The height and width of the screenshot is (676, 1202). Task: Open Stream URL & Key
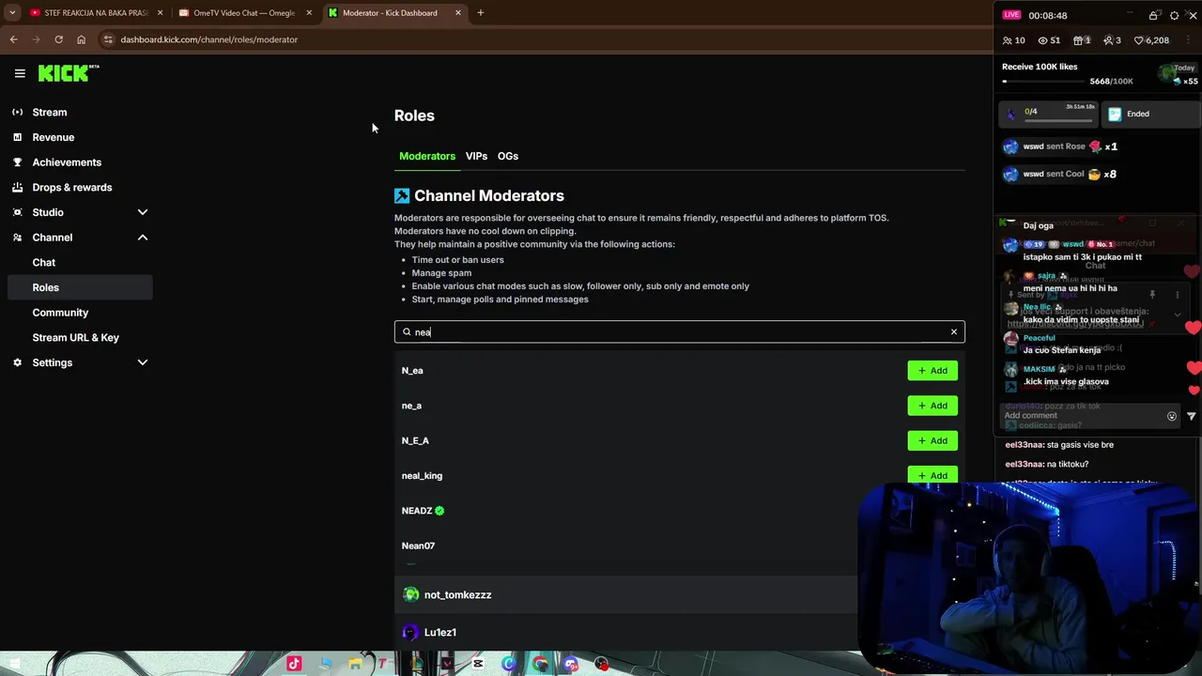pos(75,337)
